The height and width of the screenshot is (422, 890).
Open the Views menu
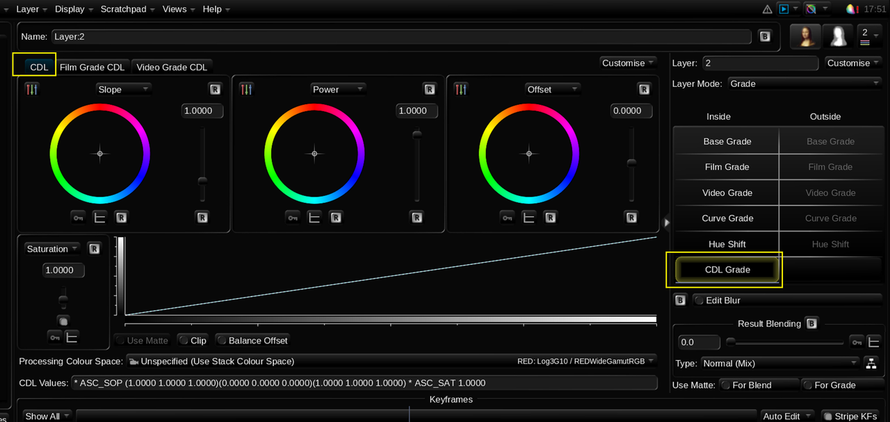[179, 9]
